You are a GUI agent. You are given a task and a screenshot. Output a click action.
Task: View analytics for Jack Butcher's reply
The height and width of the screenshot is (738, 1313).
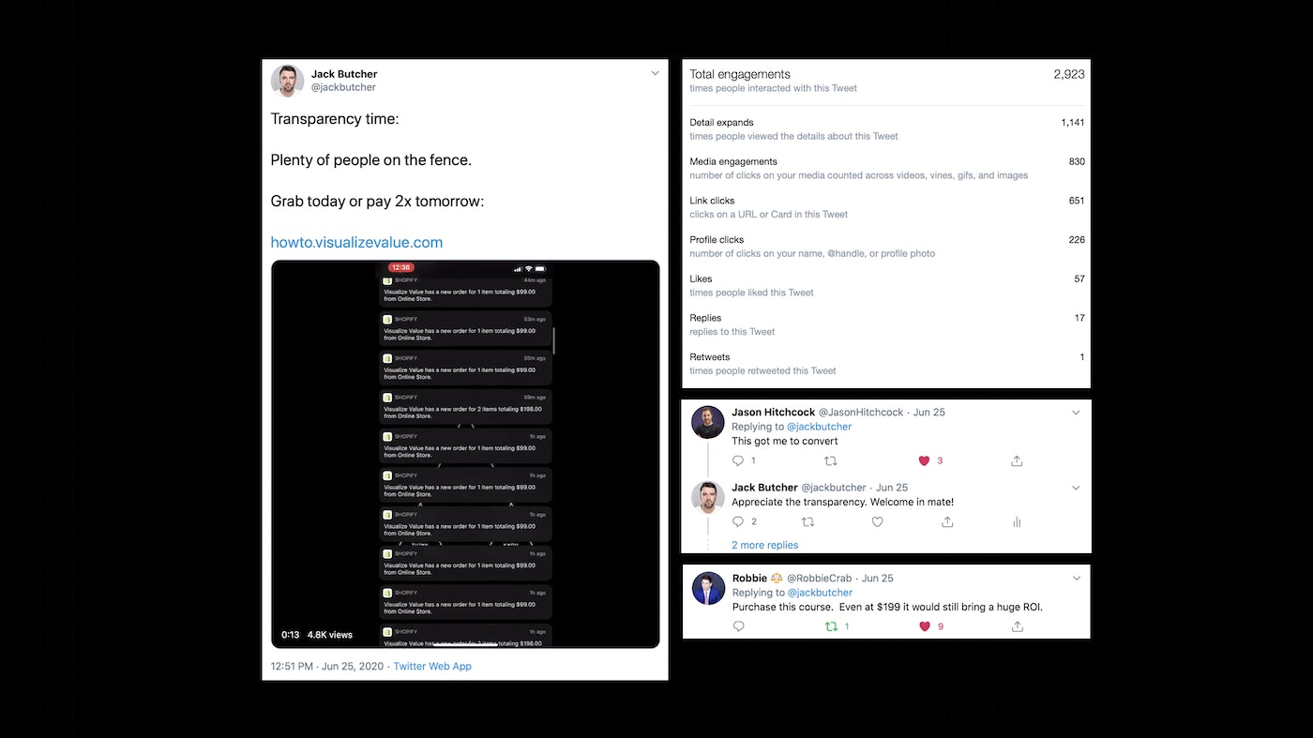click(1017, 521)
